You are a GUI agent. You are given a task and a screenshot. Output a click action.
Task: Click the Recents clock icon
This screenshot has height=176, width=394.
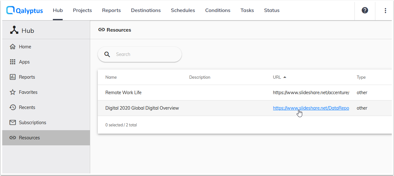(13, 107)
